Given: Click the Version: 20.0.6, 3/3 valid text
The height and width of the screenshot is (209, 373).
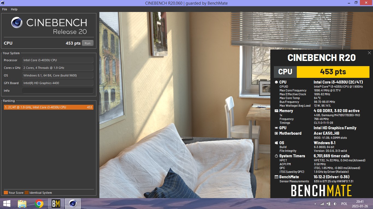Looking at the screenshot, I should (330, 151).
